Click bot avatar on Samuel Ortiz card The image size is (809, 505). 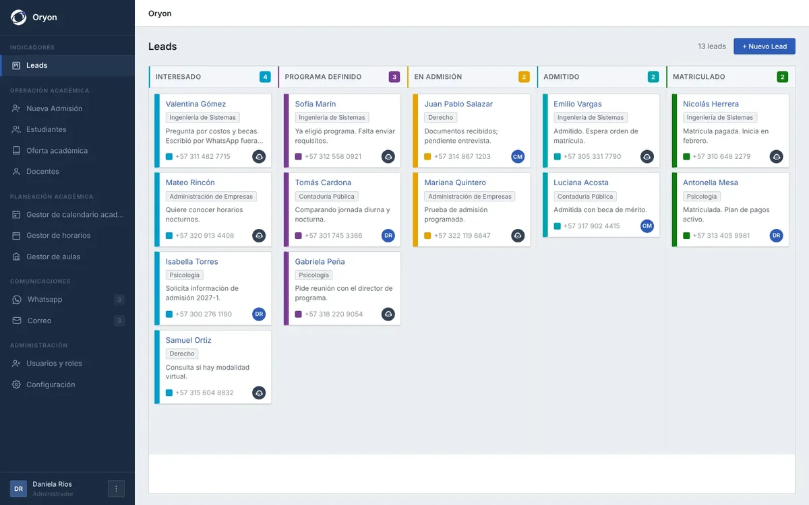point(259,393)
